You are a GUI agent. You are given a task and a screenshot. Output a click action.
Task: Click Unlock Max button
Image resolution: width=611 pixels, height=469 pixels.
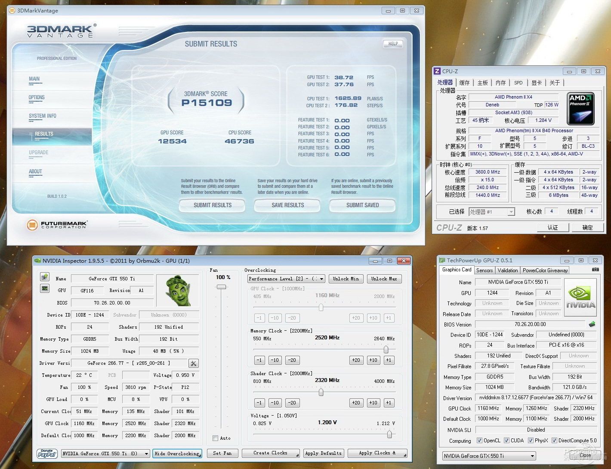click(384, 279)
